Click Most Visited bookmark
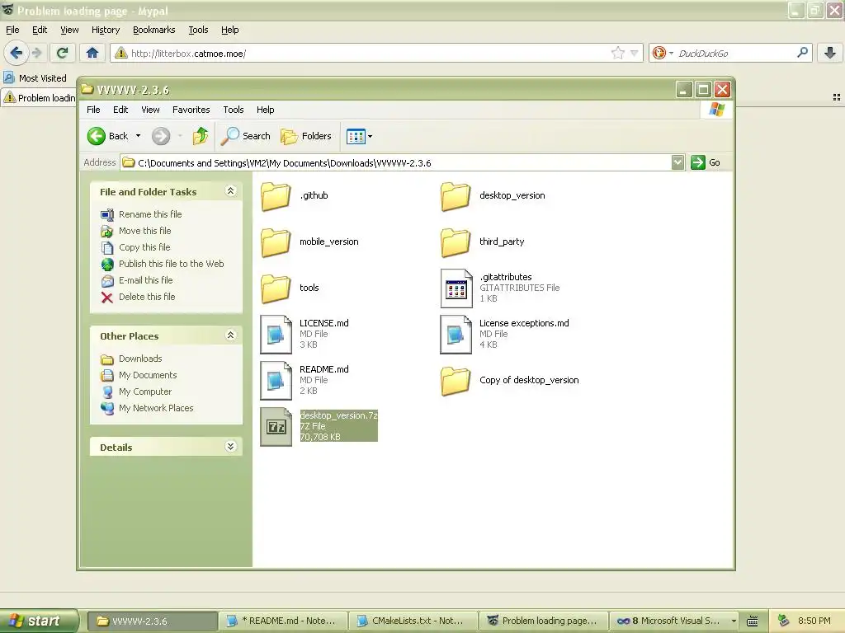This screenshot has height=633, width=845. 35,78
